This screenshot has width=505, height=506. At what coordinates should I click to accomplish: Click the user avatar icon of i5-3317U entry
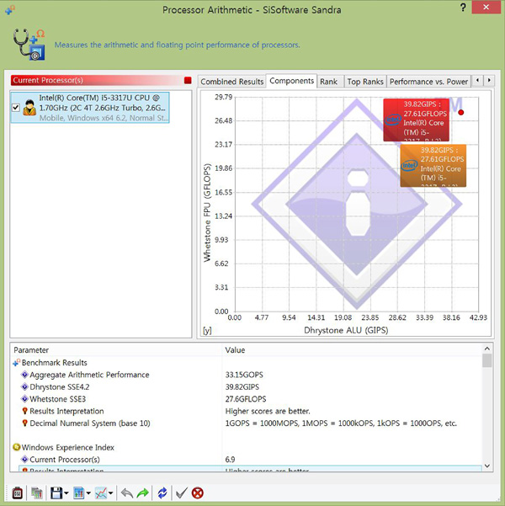(x=29, y=108)
